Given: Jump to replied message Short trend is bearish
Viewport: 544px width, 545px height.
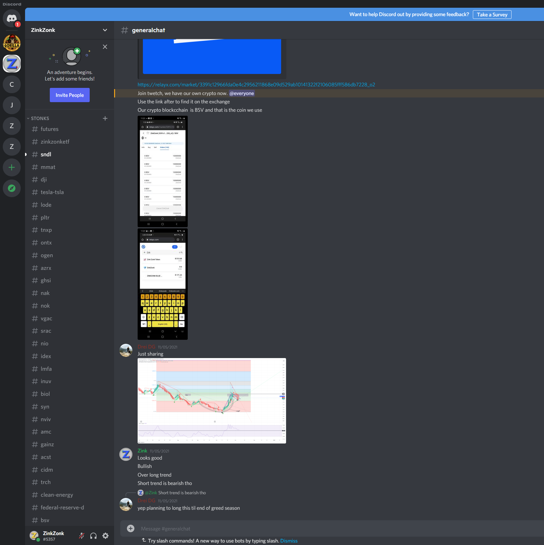Looking at the screenshot, I should point(182,493).
